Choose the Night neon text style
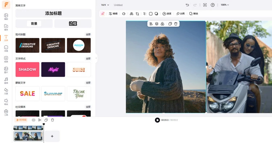272x143 pixels. (x=53, y=70)
